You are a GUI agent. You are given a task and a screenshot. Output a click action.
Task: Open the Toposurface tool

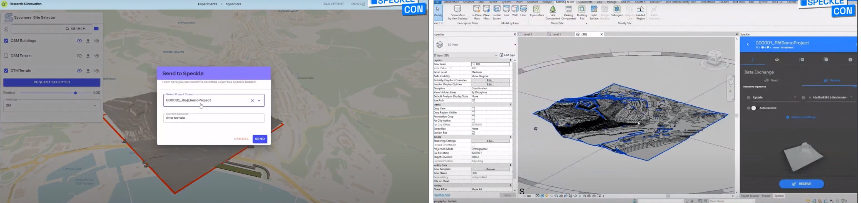point(537,11)
